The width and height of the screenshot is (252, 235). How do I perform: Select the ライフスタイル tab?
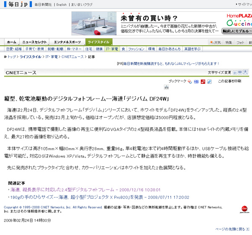(99, 42)
